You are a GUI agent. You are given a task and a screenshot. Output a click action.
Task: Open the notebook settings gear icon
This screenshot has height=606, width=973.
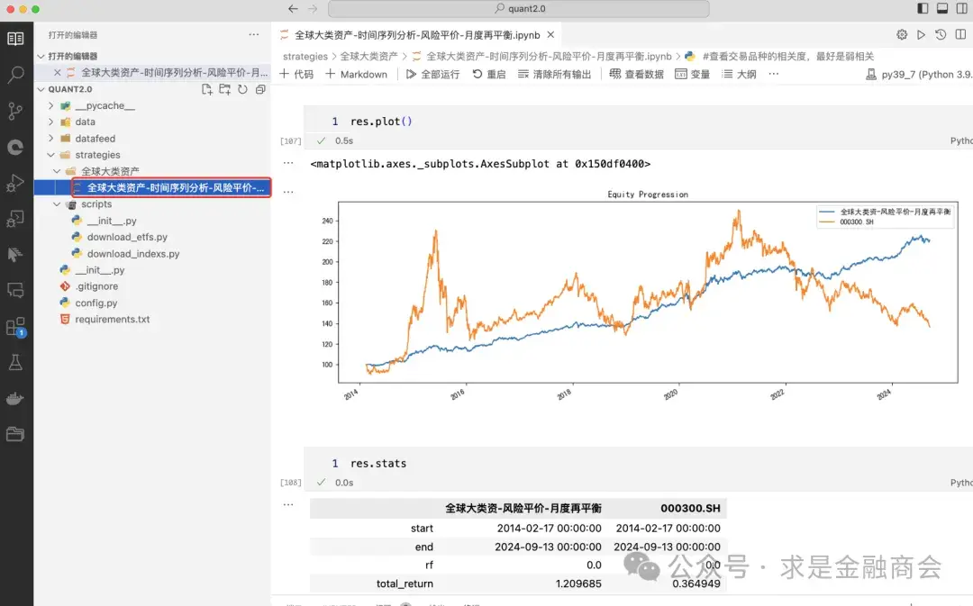[902, 35]
